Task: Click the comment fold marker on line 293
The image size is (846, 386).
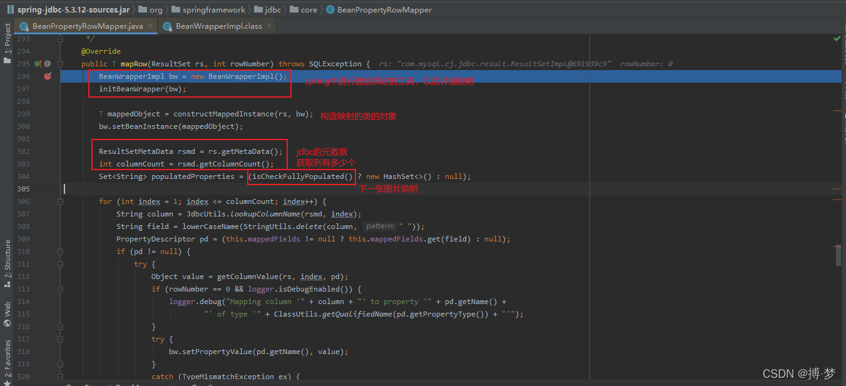Action: (x=61, y=39)
